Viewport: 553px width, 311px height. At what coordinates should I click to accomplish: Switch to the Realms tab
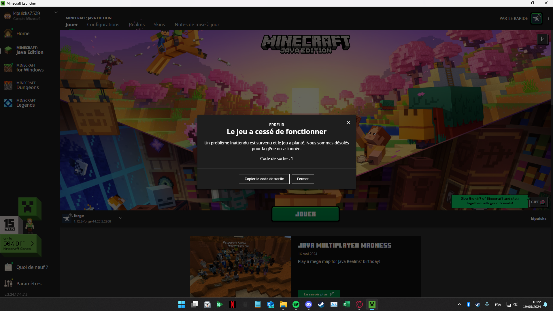137,25
